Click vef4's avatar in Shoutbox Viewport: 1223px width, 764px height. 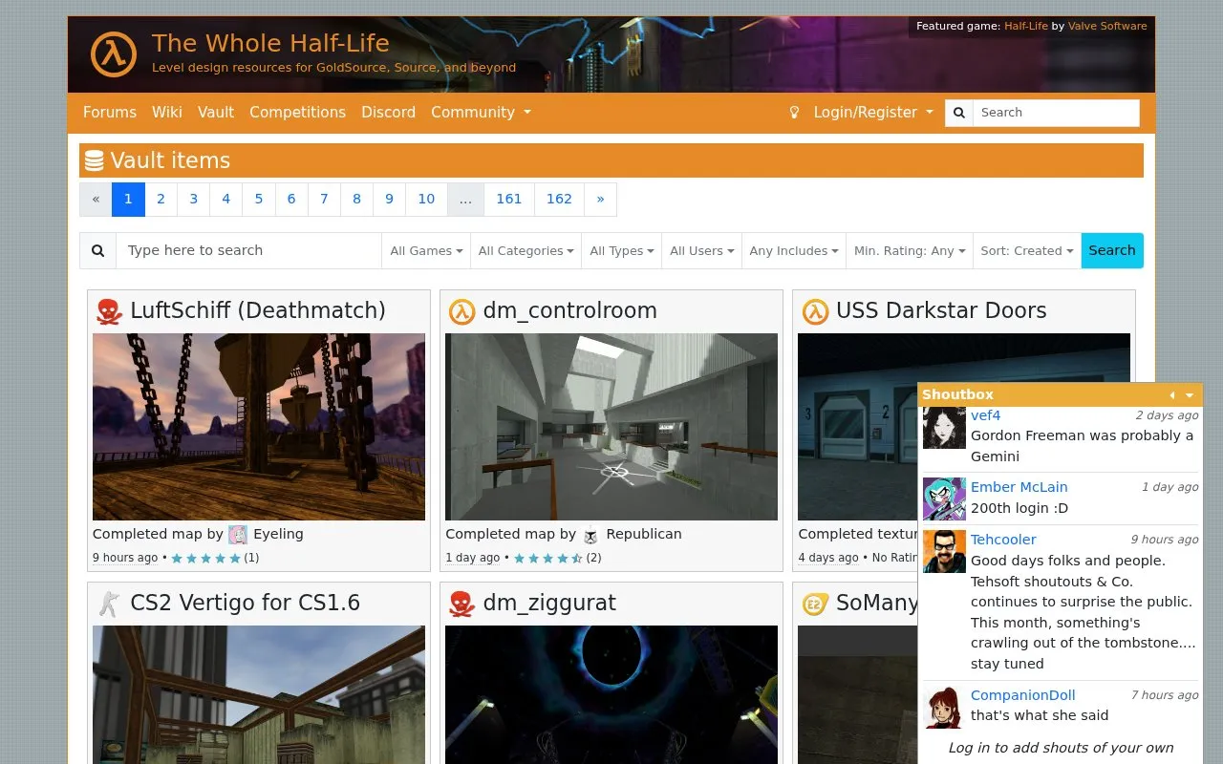(x=944, y=428)
